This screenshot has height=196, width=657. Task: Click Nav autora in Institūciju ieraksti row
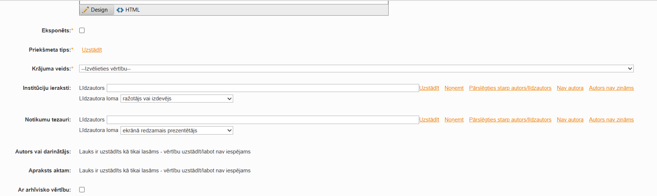coord(570,88)
